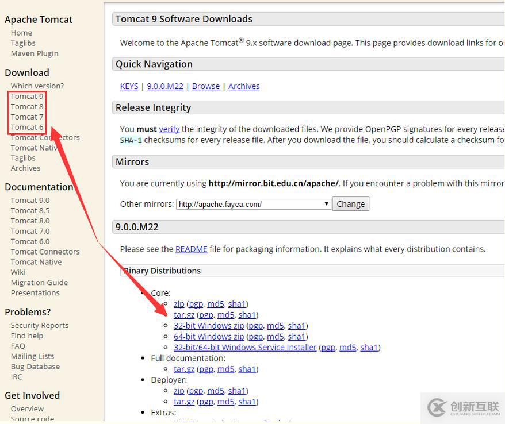505x424 pixels.
Task: Open Overview under Get Involved
Action: pos(27,409)
